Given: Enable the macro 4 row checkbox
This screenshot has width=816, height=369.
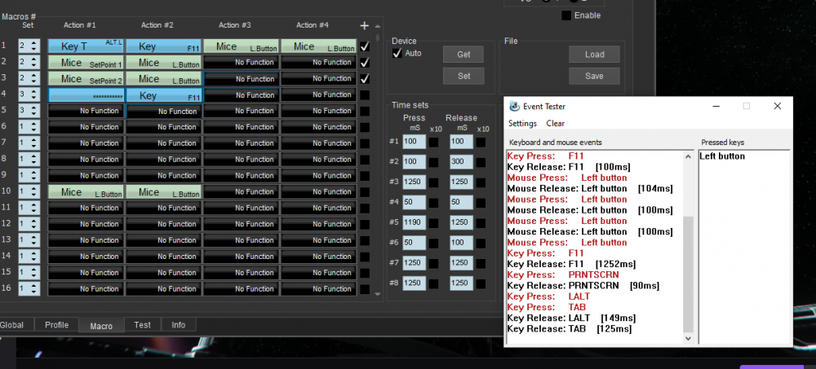Looking at the screenshot, I should point(365,94).
